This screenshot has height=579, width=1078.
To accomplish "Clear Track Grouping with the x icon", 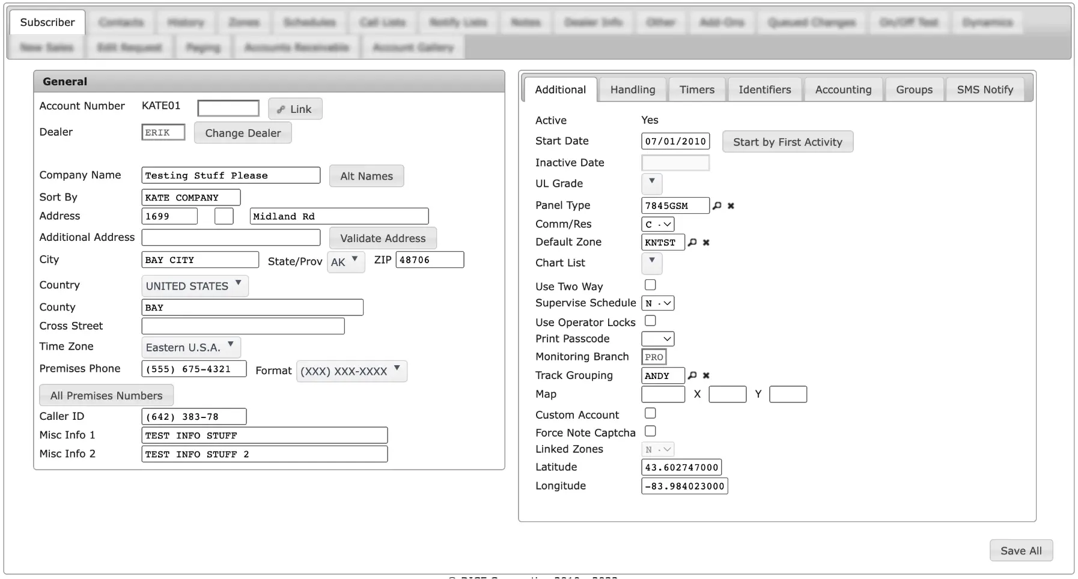I will click(706, 375).
